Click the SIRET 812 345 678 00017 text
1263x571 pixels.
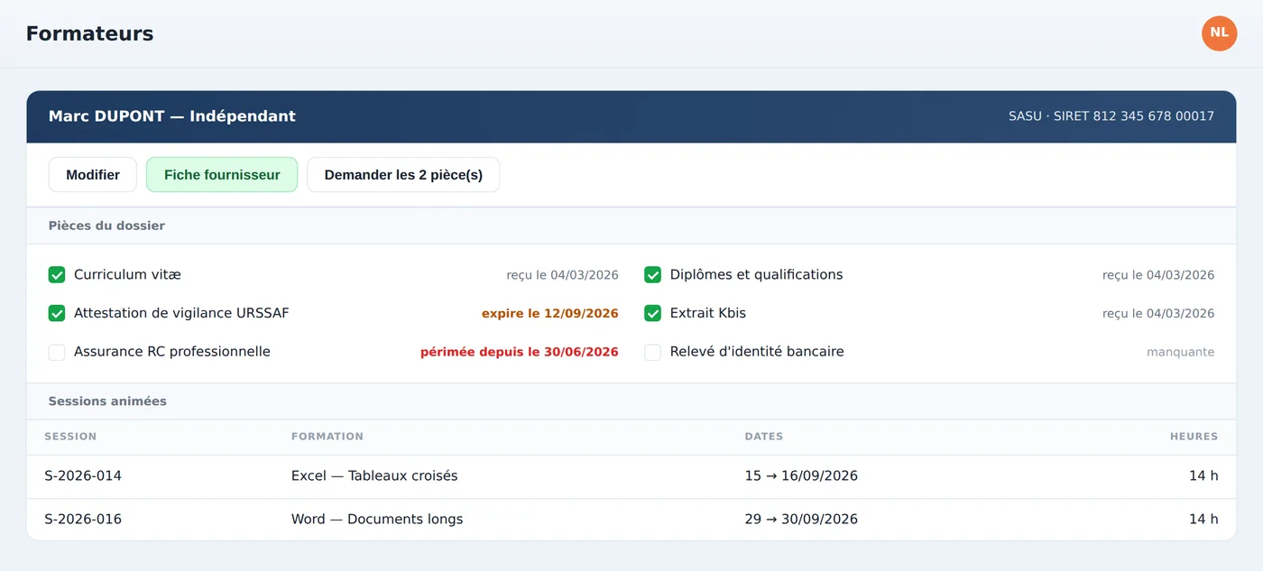1134,116
